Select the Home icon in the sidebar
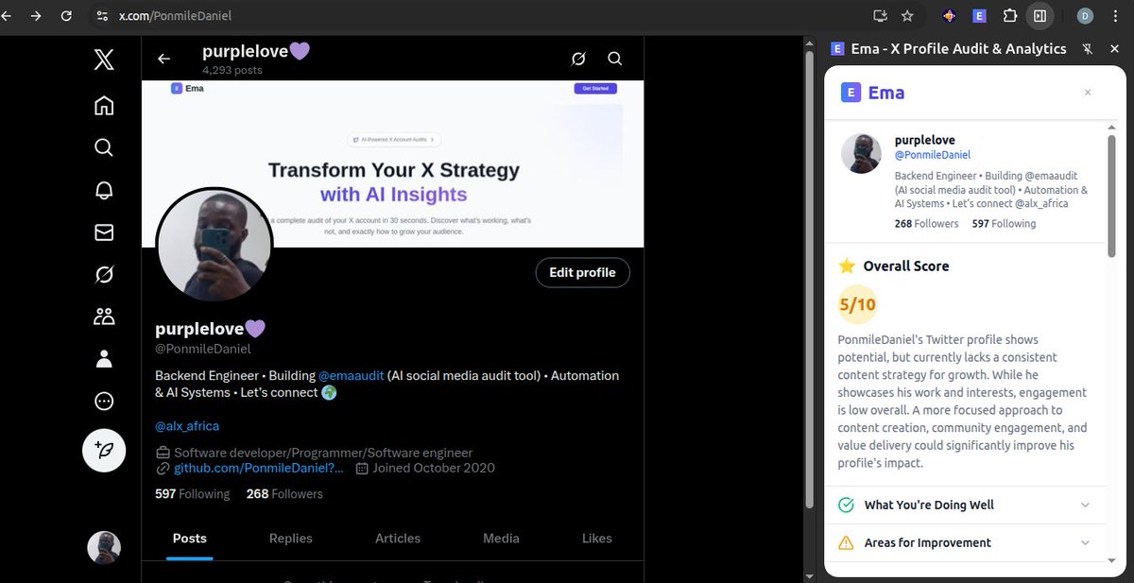This screenshot has width=1134, height=583. [x=103, y=105]
